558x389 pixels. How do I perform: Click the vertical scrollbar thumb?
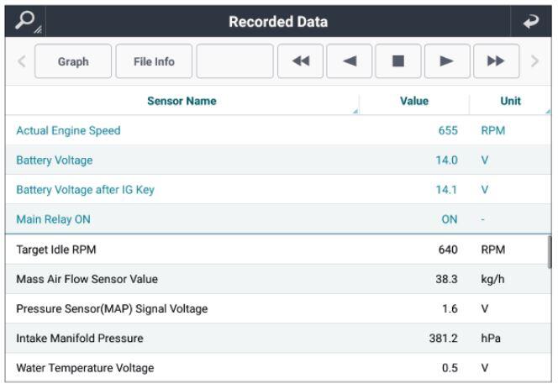pyautogui.click(x=550, y=252)
